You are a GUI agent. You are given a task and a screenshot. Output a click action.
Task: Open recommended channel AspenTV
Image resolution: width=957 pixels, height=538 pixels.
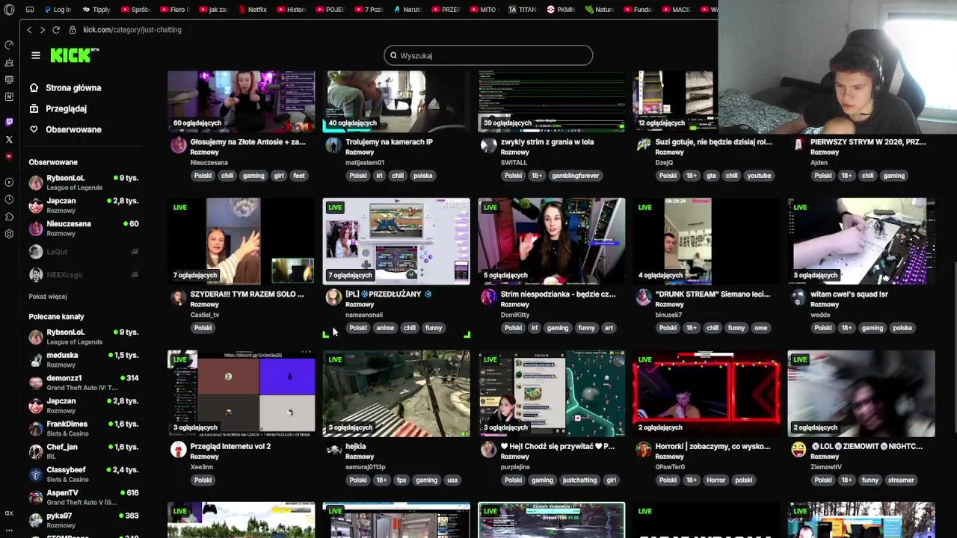click(x=84, y=497)
